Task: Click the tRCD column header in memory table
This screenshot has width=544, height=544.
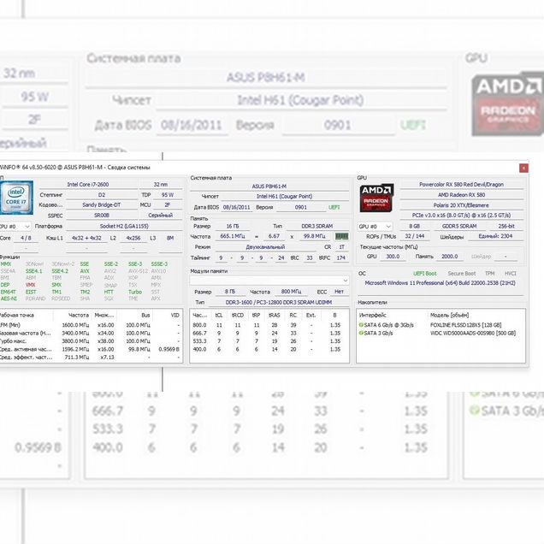Action: (x=238, y=315)
